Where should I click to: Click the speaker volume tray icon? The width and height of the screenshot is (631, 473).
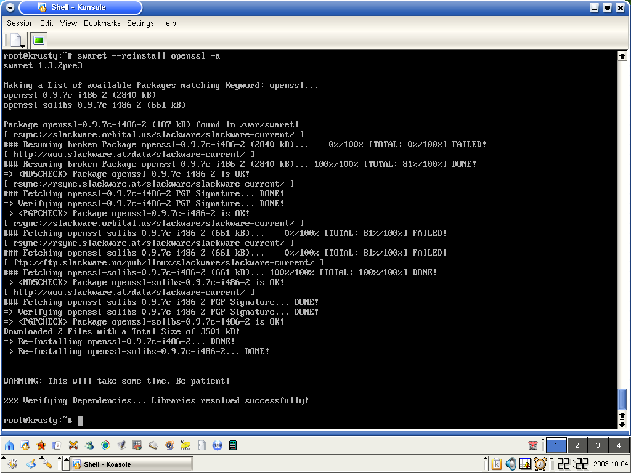[511, 464]
